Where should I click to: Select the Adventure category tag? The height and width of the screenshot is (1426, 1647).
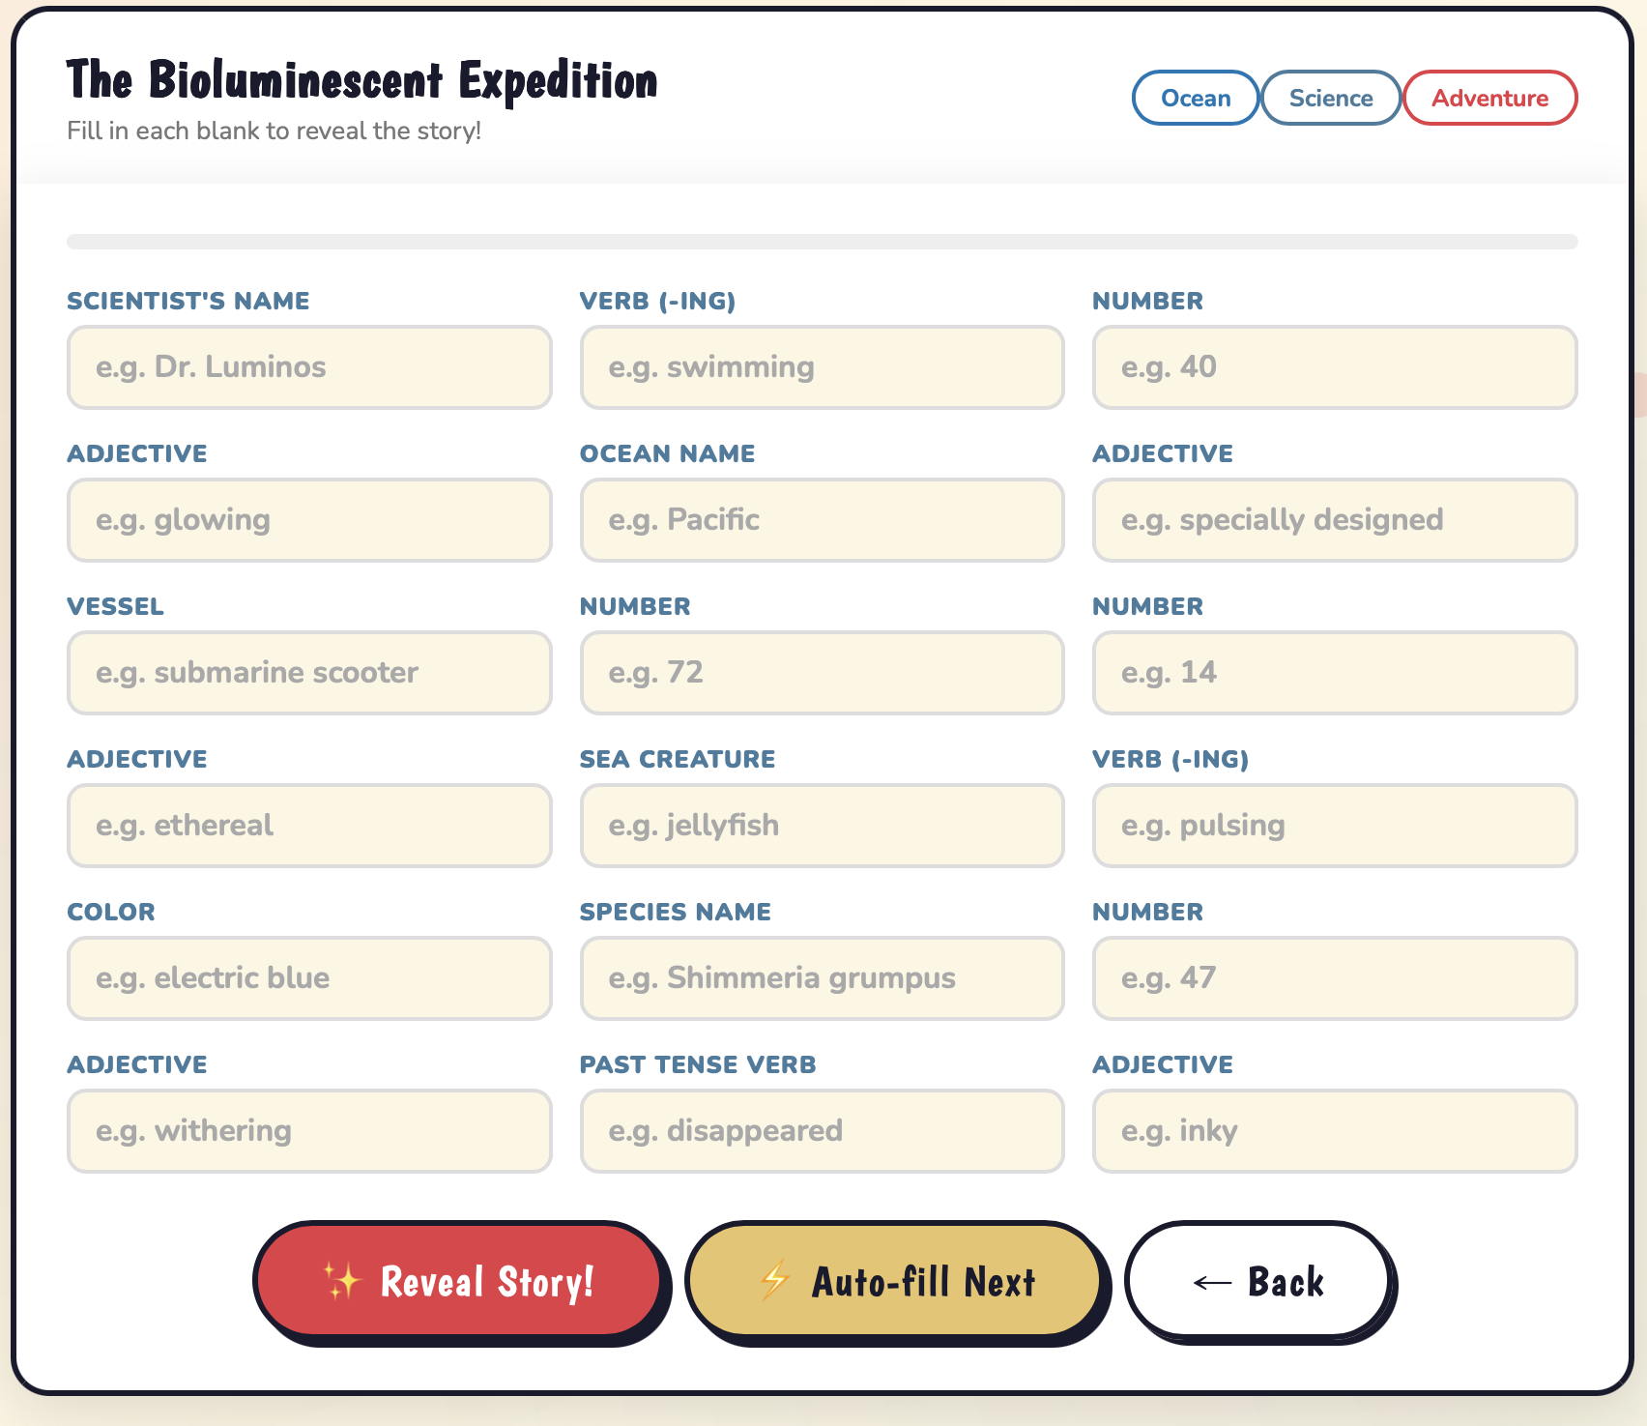point(1489,98)
